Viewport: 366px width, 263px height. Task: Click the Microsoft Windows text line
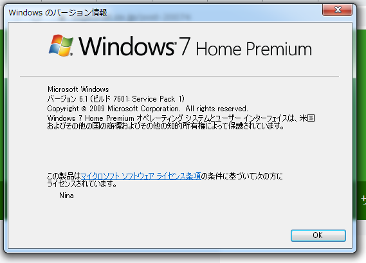[x=78, y=89]
